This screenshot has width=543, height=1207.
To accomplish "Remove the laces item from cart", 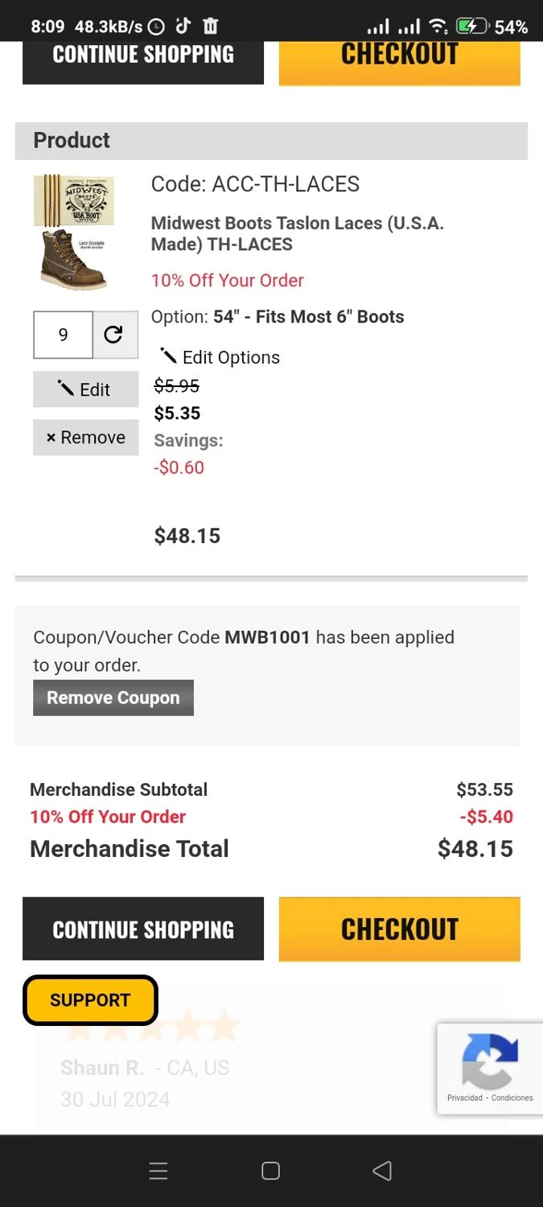I will (x=85, y=438).
